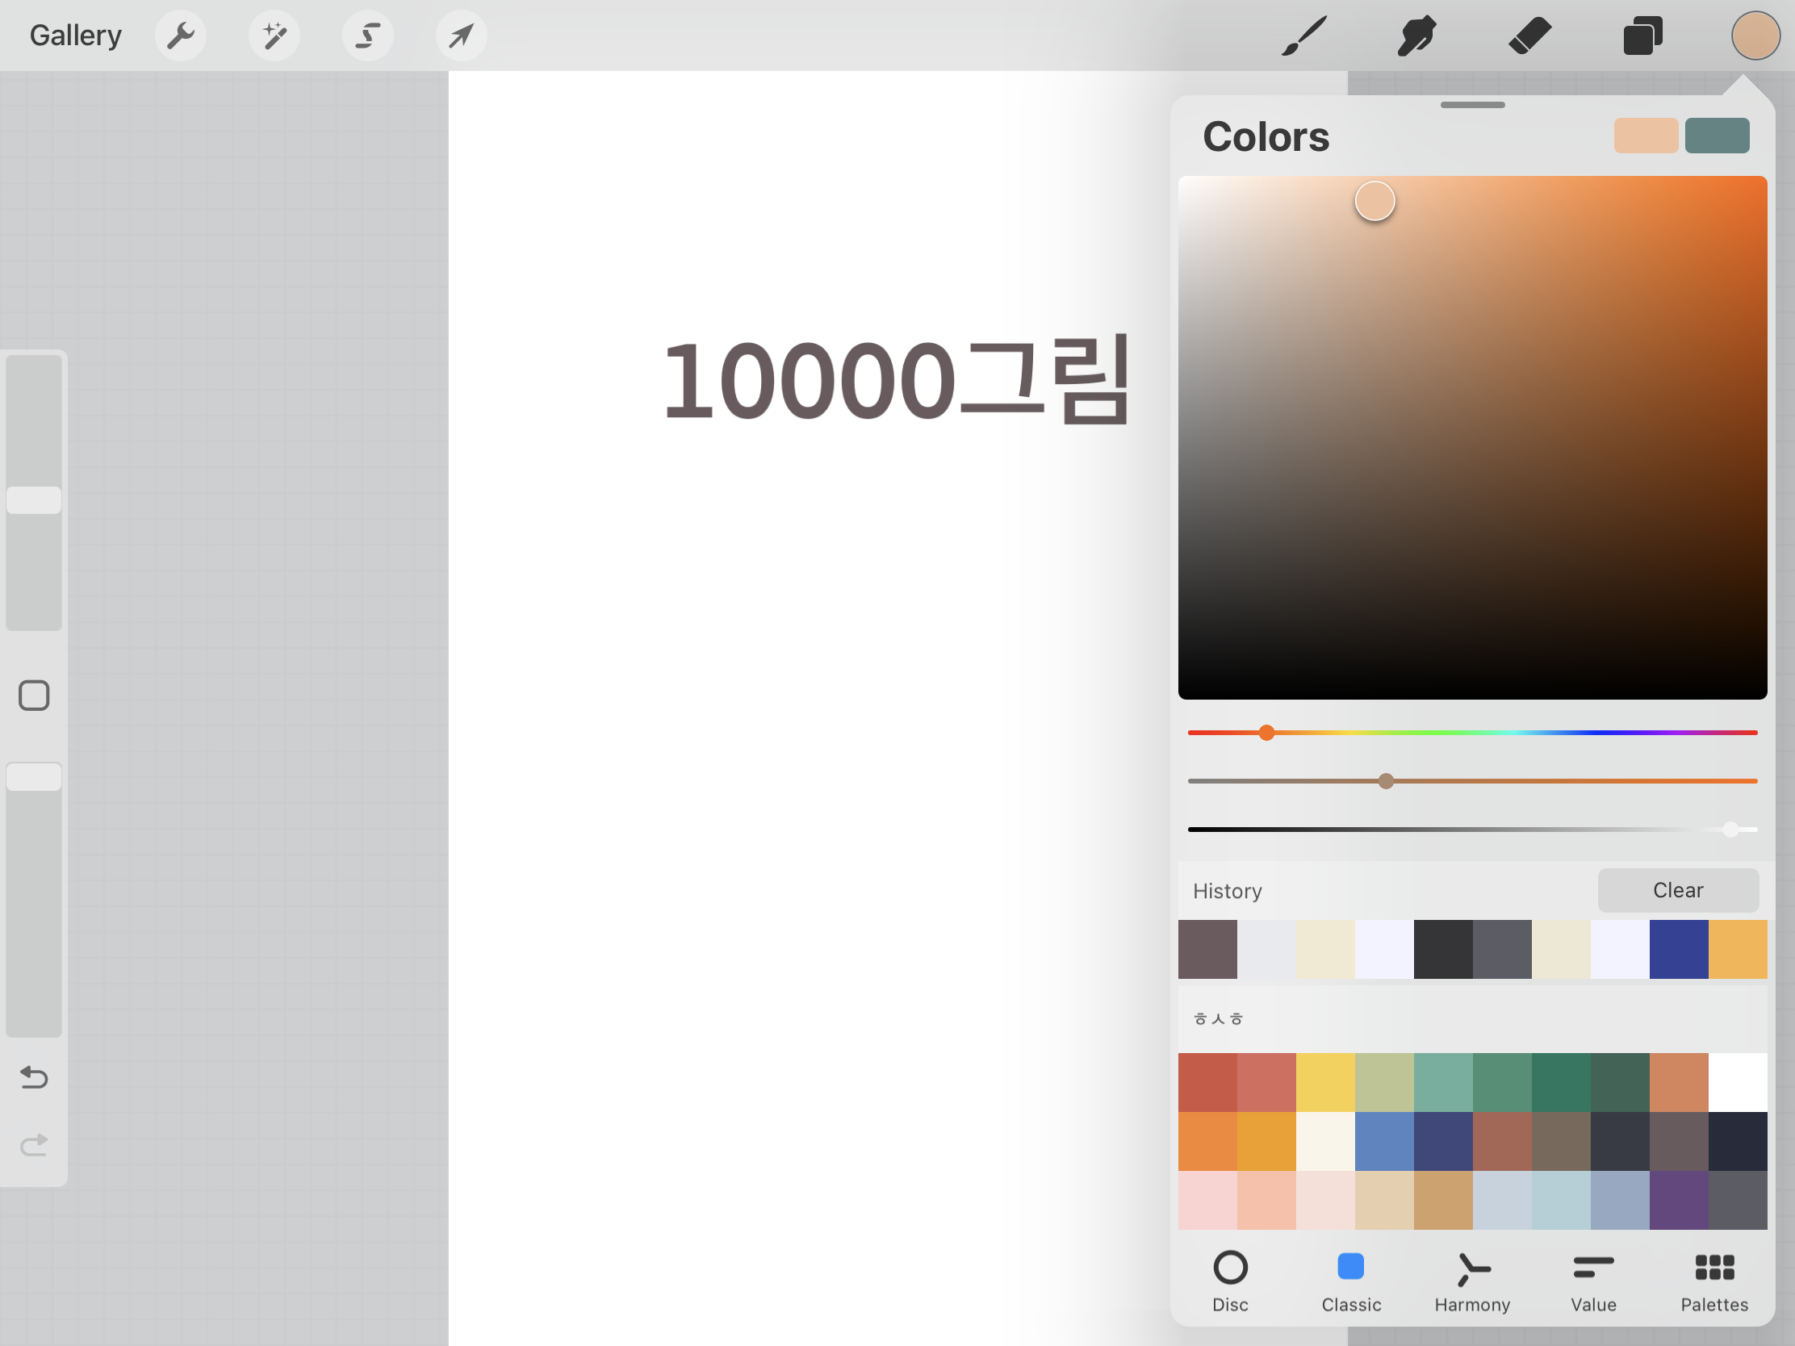Activate the Selection tool
This screenshot has width=1795, height=1346.
point(367,36)
